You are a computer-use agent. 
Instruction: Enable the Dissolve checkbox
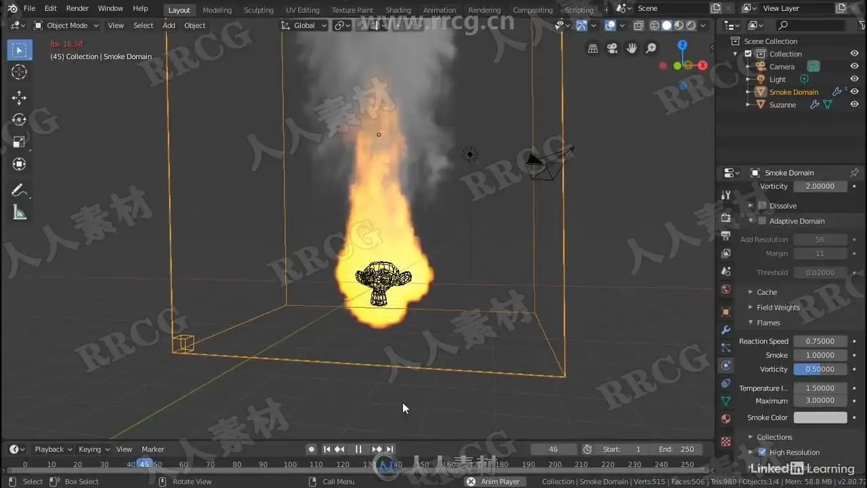coord(762,205)
